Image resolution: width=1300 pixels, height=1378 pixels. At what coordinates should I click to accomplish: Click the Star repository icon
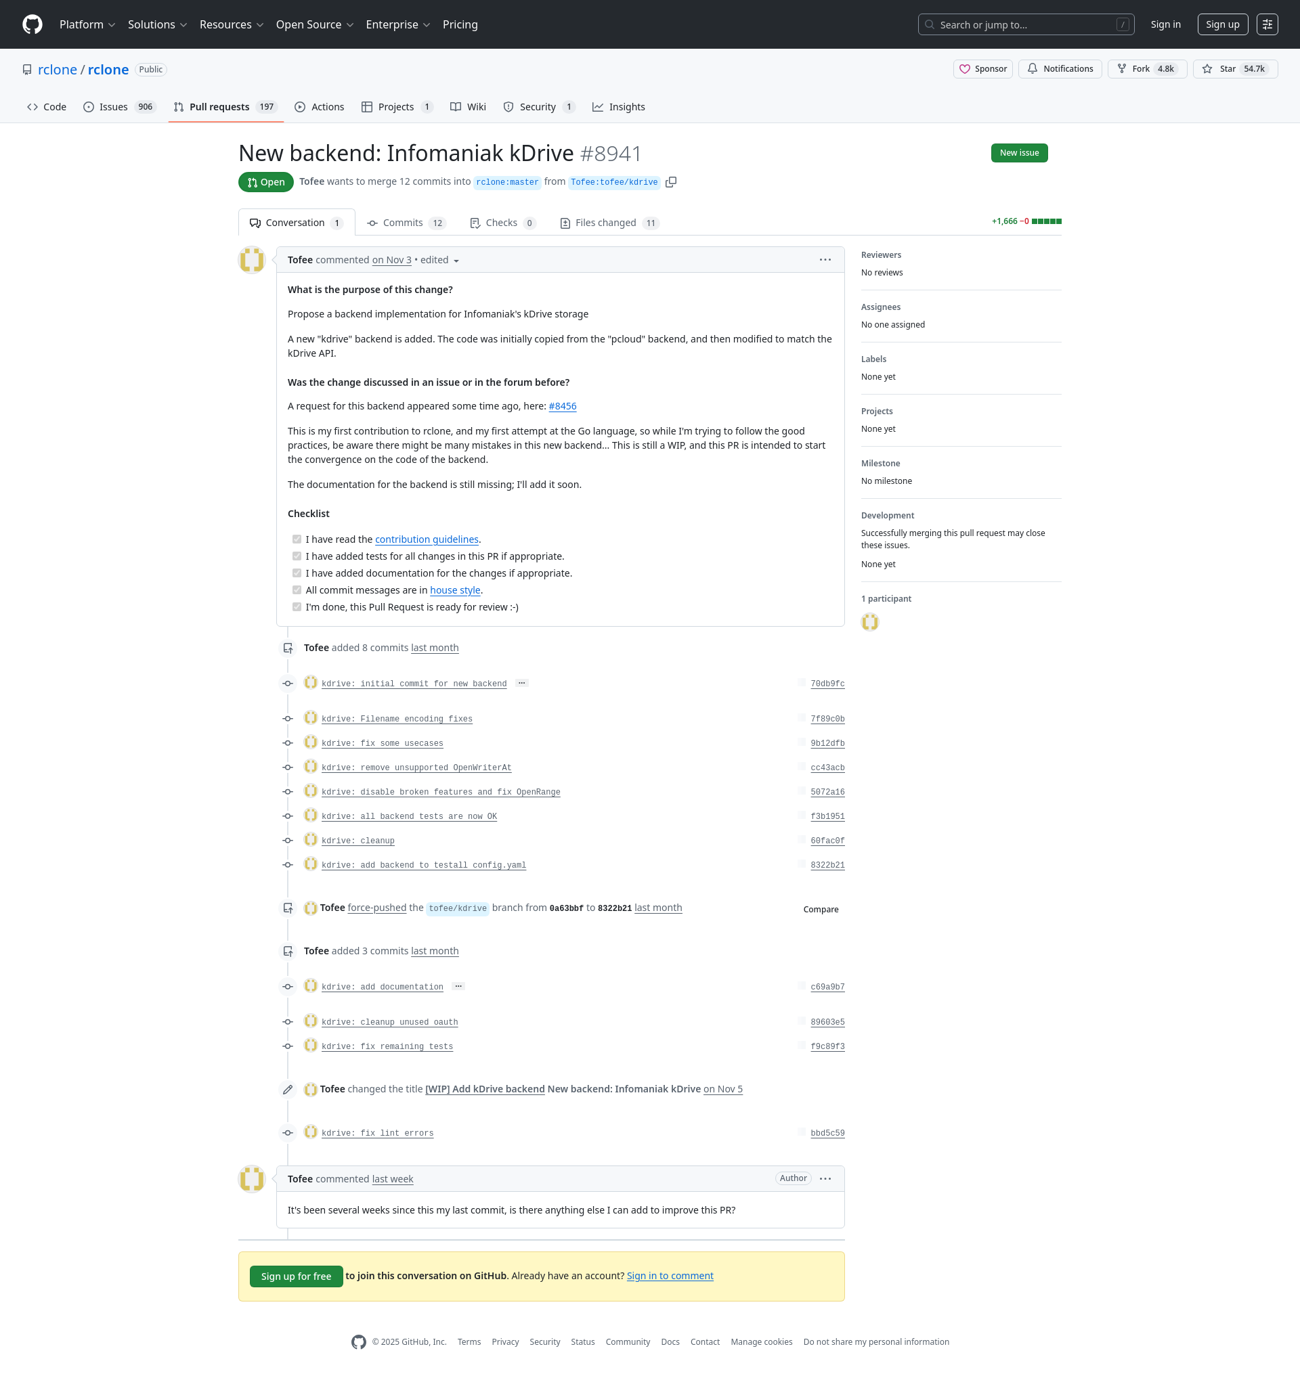click(1207, 68)
